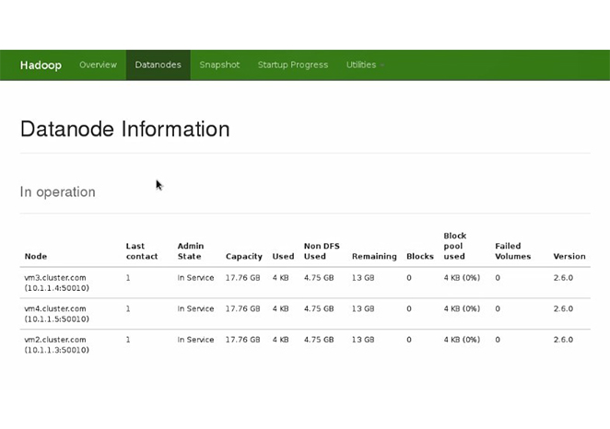Screen dimensions: 610x429
Task: Select the vm4.cluster.com node entry
Action: [54, 309]
